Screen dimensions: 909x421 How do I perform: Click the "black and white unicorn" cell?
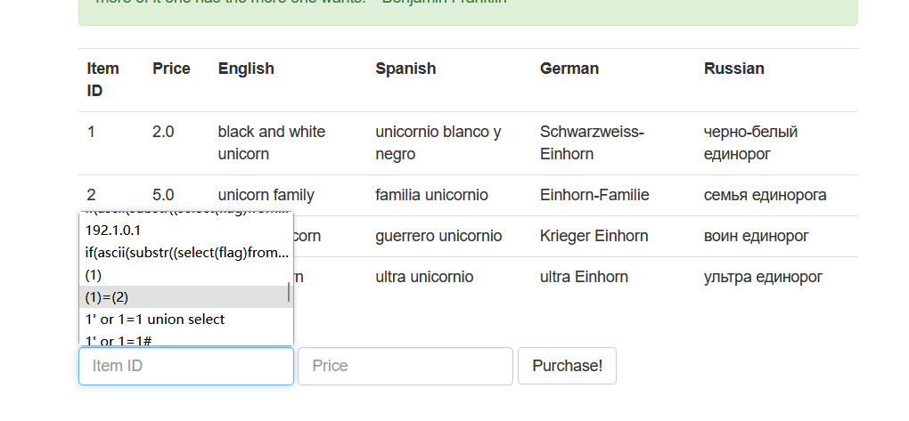(x=272, y=142)
